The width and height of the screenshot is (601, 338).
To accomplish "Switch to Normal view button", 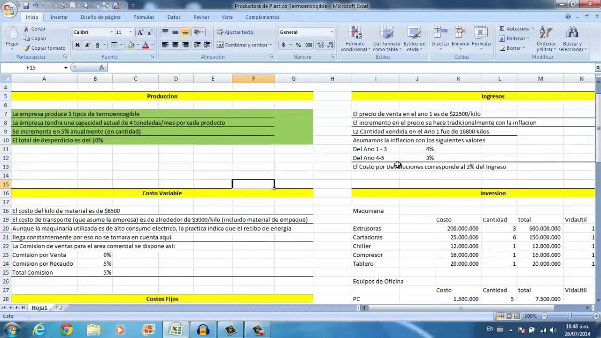I will point(501,316).
